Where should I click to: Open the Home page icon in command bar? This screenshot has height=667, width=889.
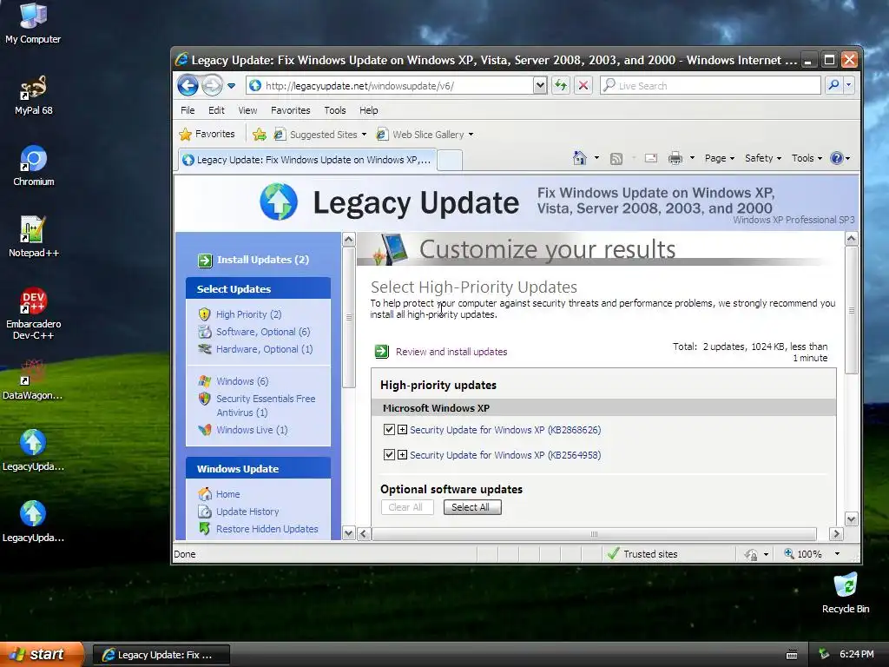point(579,158)
